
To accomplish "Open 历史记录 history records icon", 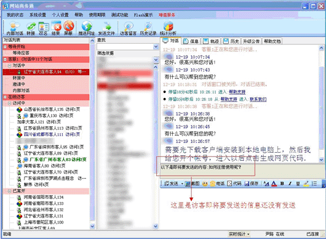I will (148, 28).
